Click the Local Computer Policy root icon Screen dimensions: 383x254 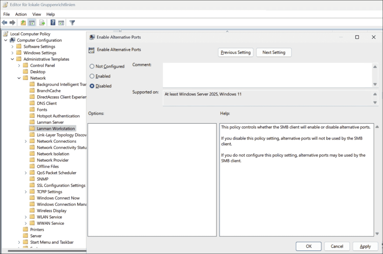[6, 34]
